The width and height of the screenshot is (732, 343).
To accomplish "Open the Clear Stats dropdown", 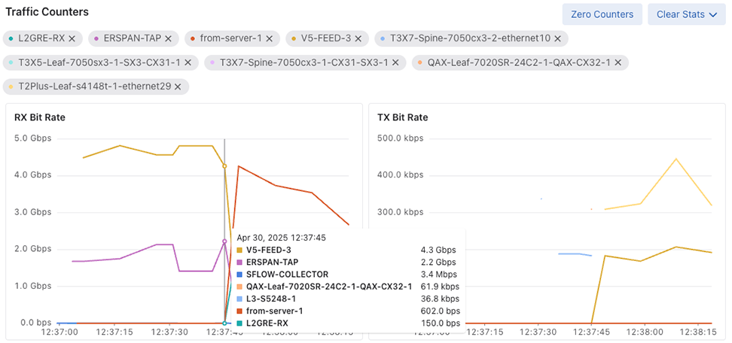I will (x=686, y=14).
